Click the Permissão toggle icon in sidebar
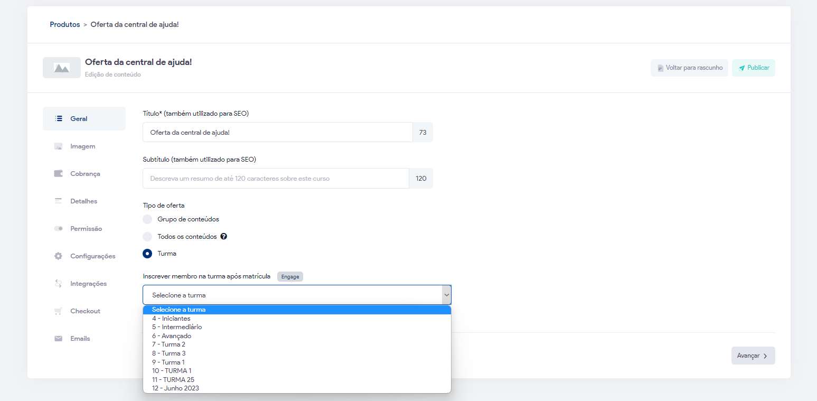817x401 pixels. (59, 229)
